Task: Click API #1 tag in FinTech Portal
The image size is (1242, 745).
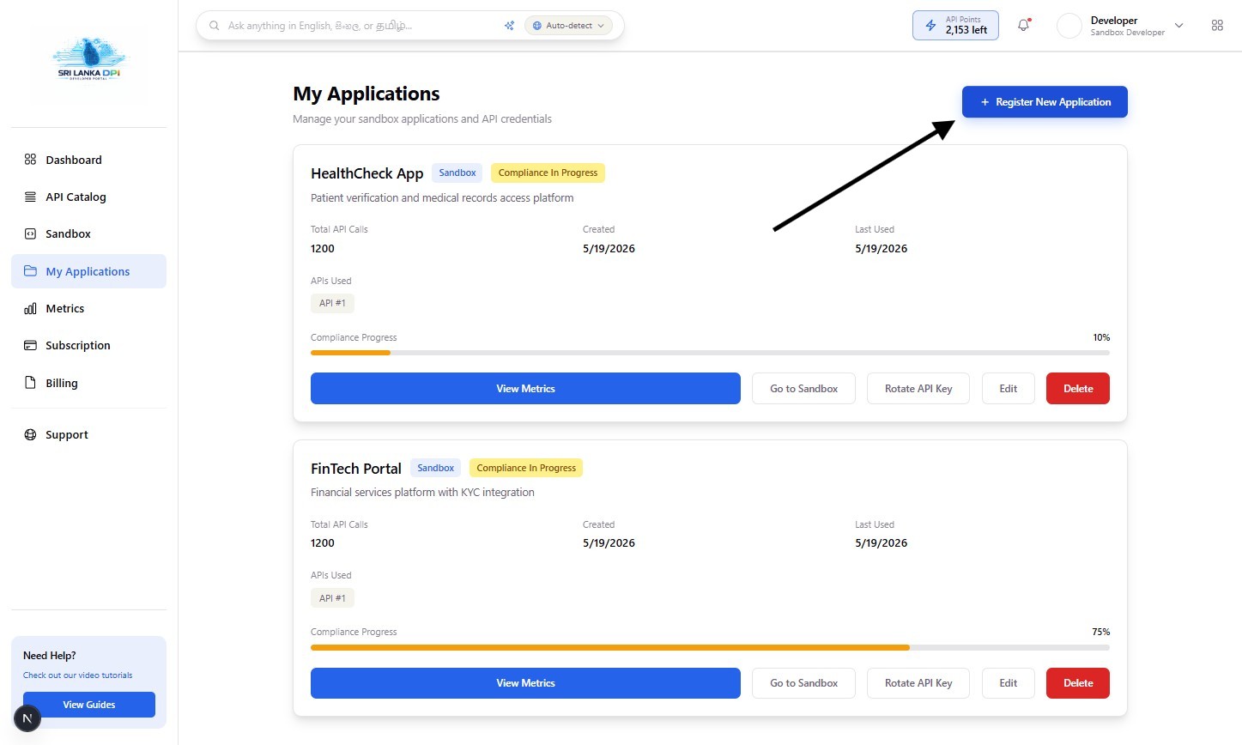Action: point(332,598)
